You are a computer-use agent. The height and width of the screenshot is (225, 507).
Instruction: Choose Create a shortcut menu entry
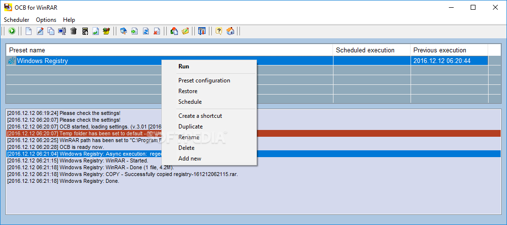(209, 116)
